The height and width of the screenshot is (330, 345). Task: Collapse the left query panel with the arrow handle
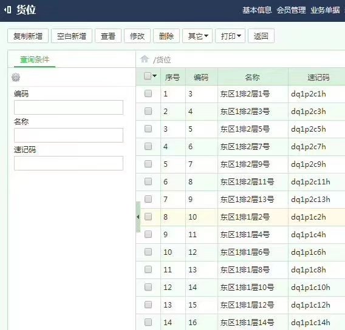point(138,217)
